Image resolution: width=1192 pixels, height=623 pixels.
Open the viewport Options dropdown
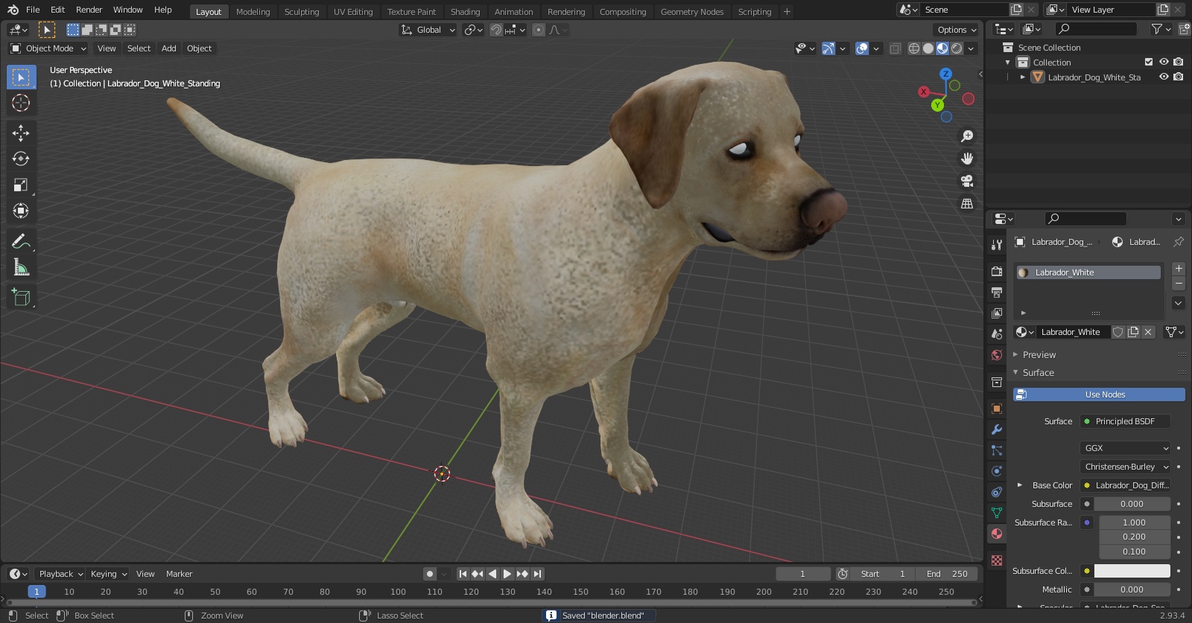pos(957,30)
